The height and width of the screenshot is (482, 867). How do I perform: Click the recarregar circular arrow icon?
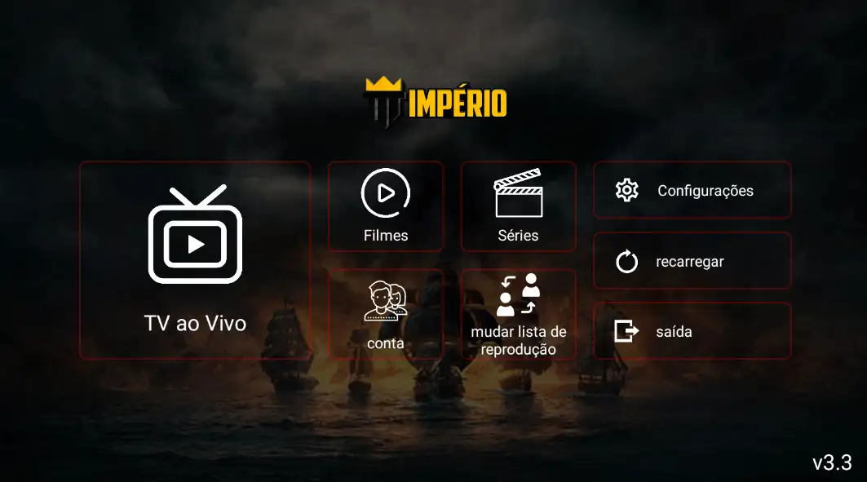coord(626,261)
